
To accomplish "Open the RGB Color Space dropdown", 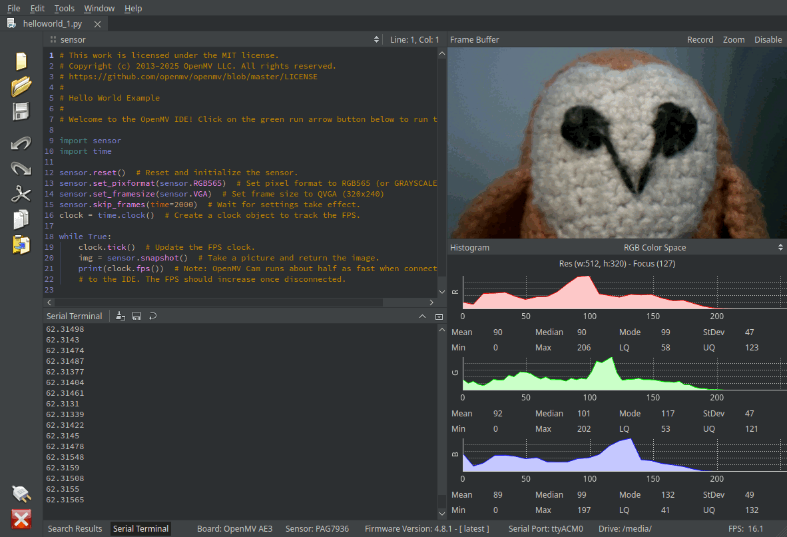I will click(655, 248).
